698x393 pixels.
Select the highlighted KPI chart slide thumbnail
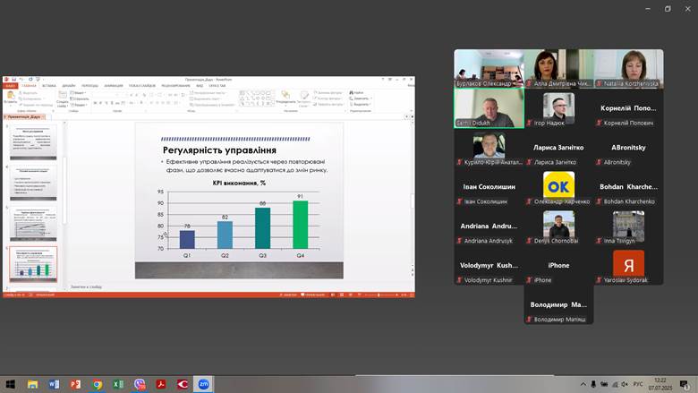tap(33, 263)
